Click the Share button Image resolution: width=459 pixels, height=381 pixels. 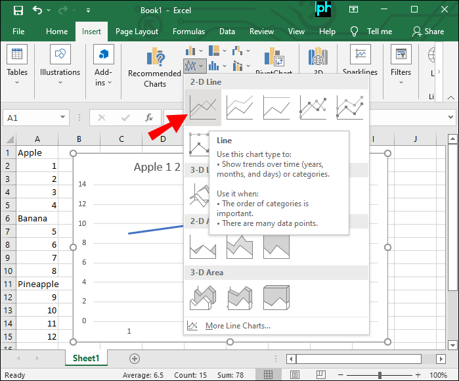(x=427, y=31)
